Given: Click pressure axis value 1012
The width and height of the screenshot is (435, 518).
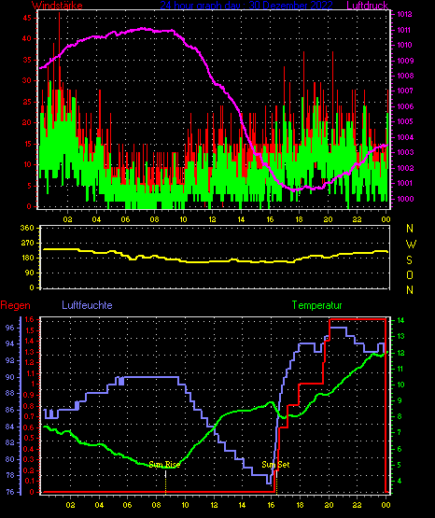Looking at the screenshot, I should pyautogui.click(x=404, y=14).
